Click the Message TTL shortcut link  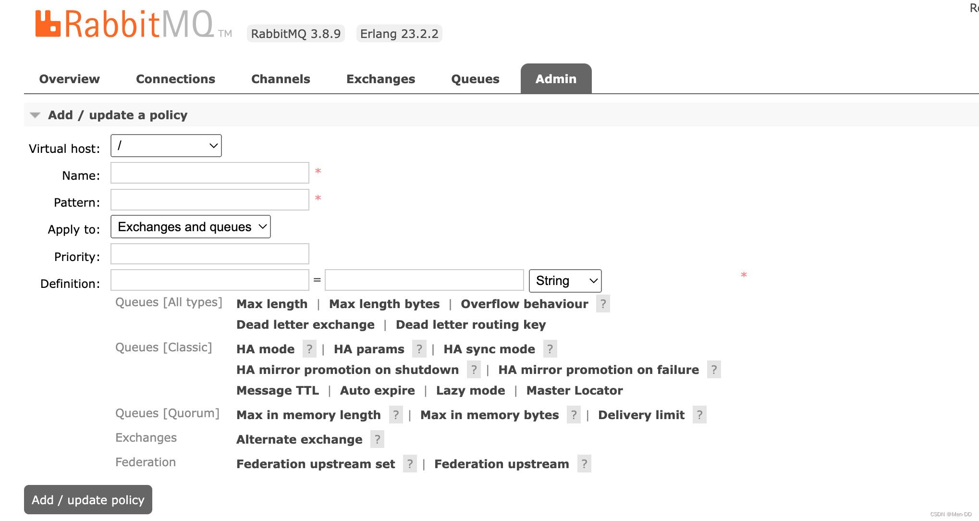pos(277,390)
